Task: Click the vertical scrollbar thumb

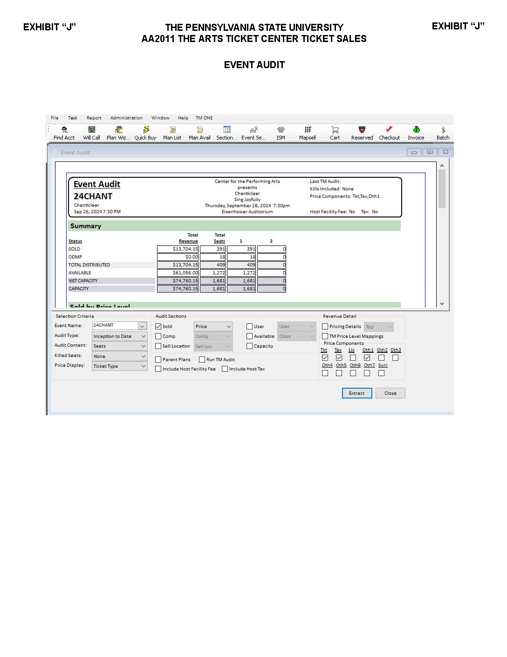Action: pos(442,189)
